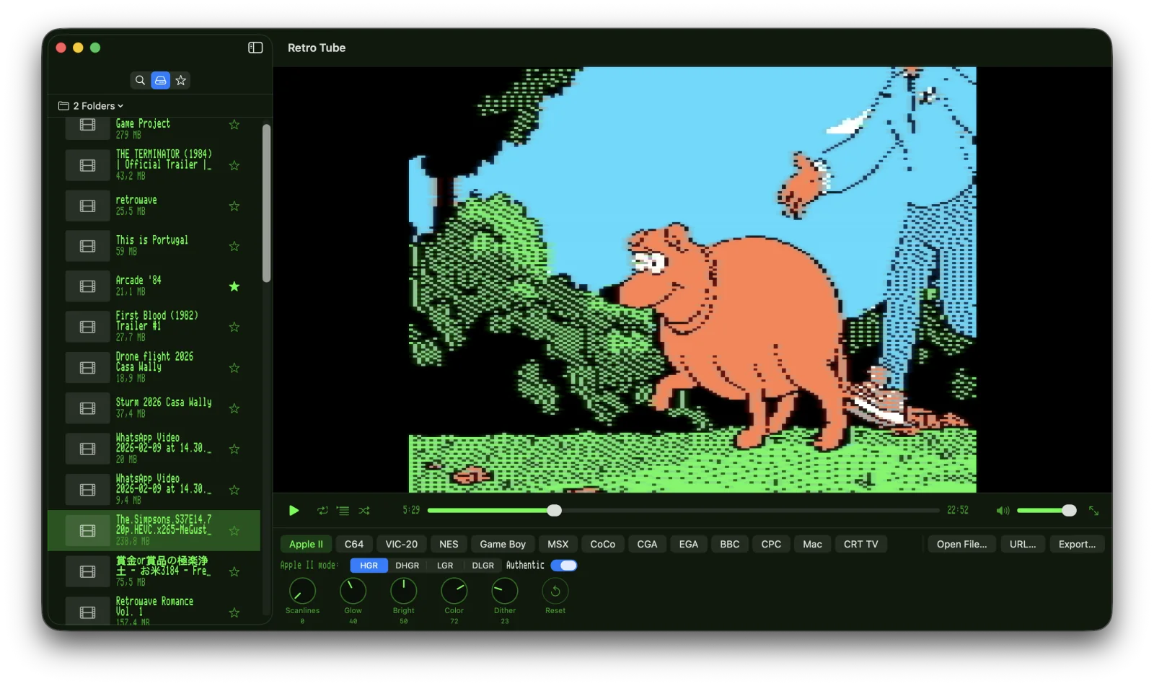Star THE TERMINATOR (1984) trailer
Viewport: 1154px width, 686px height.
[x=234, y=165]
